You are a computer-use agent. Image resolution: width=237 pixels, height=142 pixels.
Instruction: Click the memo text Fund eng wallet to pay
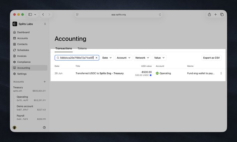201,73
